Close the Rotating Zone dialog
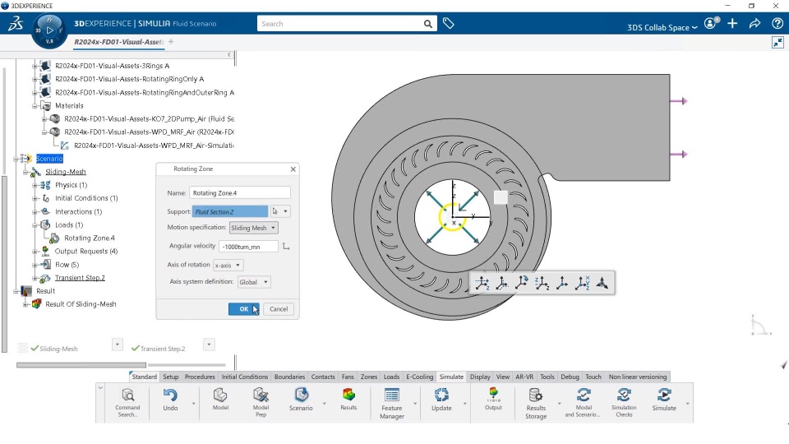Image resolution: width=789 pixels, height=444 pixels. (x=293, y=169)
